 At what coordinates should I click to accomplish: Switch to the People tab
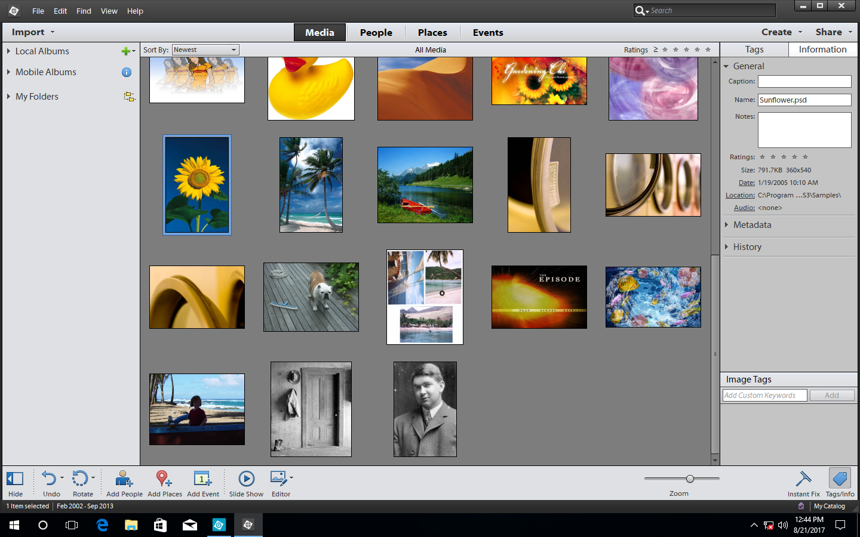[x=376, y=32]
